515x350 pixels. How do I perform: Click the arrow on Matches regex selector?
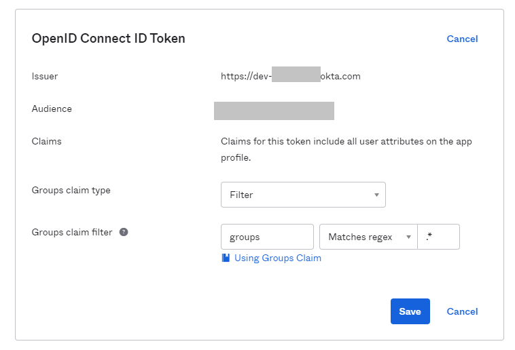pyautogui.click(x=408, y=237)
